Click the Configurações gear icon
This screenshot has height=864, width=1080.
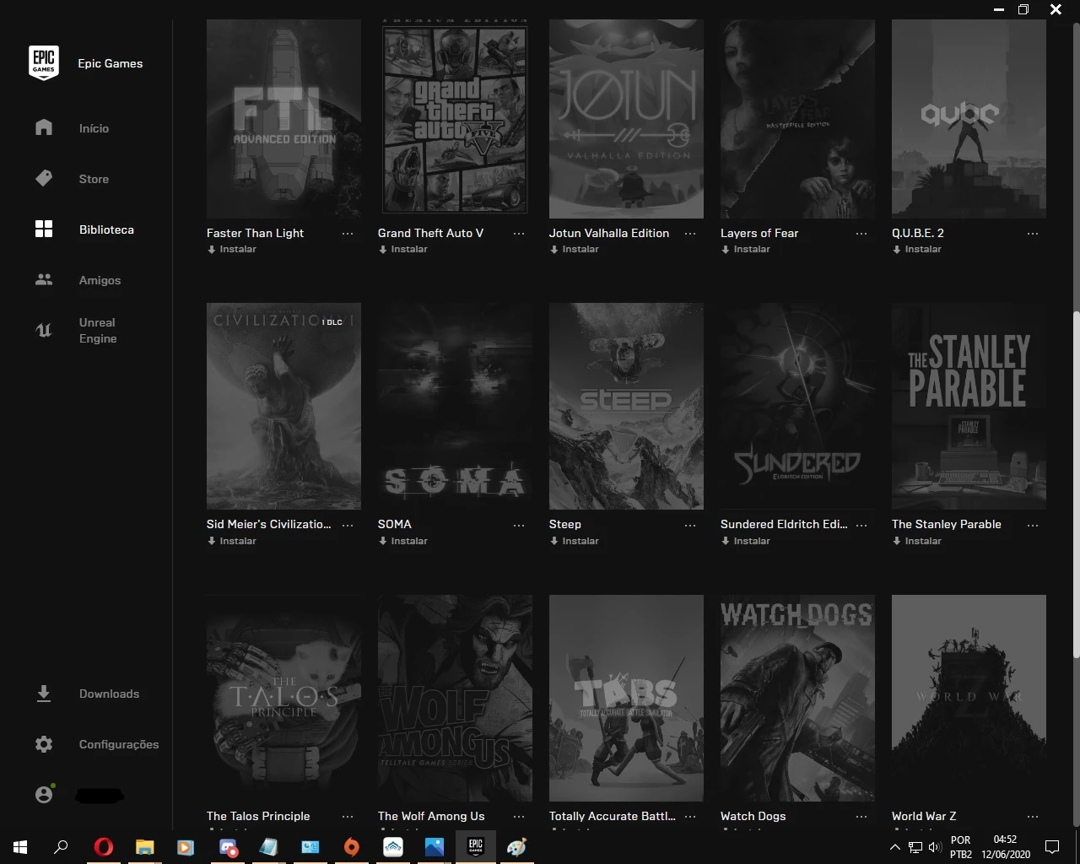(x=44, y=744)
